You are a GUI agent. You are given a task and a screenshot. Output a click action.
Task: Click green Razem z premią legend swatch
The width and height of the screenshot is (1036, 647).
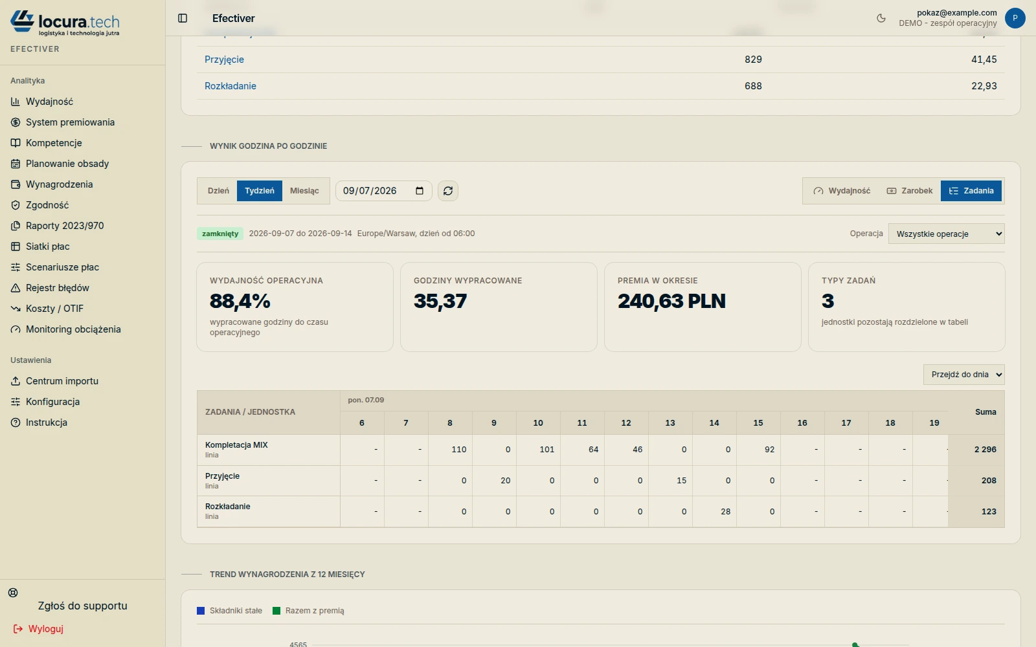(x=276, y=611)
